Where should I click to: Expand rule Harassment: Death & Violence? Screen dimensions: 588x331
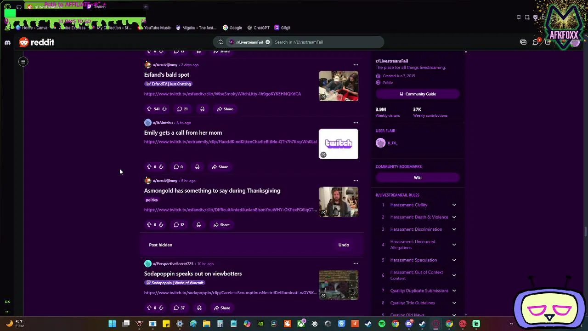pos(454,217)
